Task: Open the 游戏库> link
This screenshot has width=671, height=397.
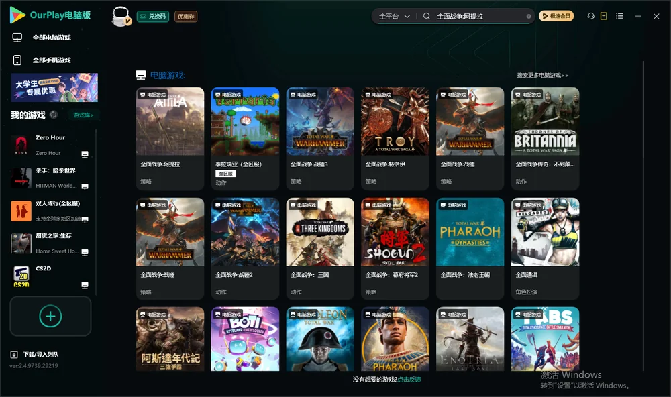Action: (83, 115)
